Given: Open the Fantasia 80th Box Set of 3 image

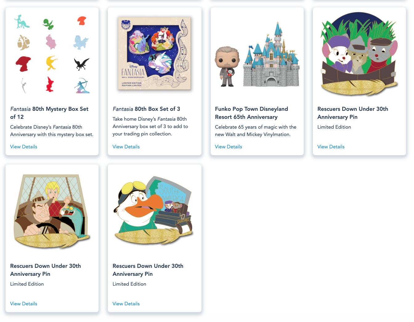Looking at the screenshot, I should coord(155,53).
